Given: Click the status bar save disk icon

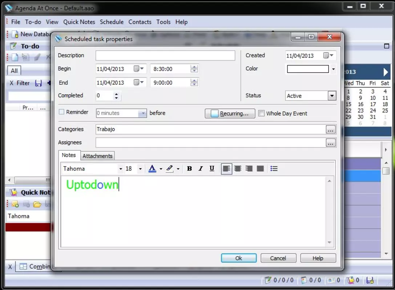Looking at the screenshot, I should [x=370, y=280].
